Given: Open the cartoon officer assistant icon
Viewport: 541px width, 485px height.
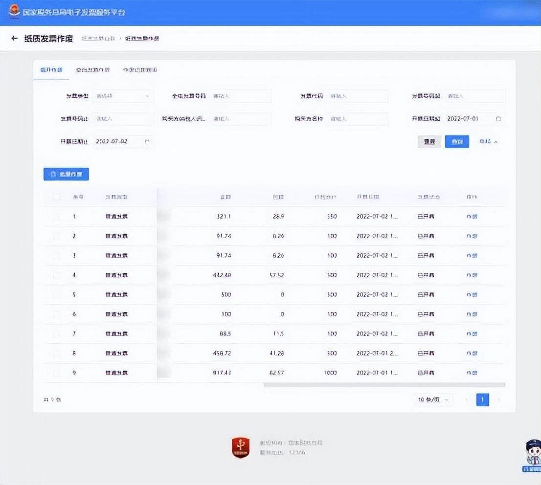Looking at the screenshot, I should coord(533,455).
